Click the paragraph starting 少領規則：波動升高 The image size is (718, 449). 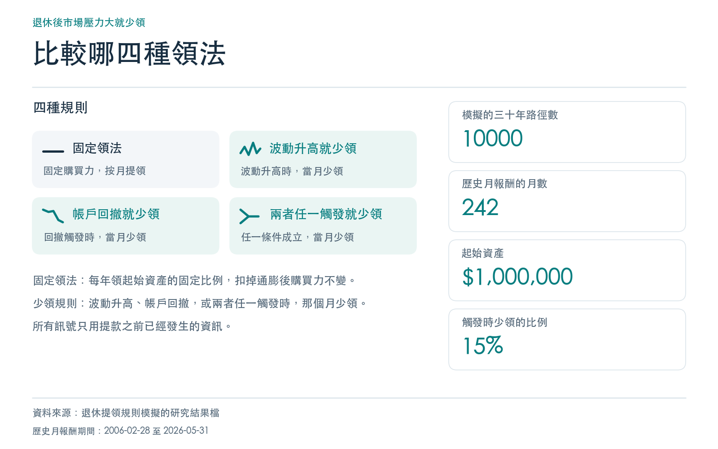[x=200, y=304]
